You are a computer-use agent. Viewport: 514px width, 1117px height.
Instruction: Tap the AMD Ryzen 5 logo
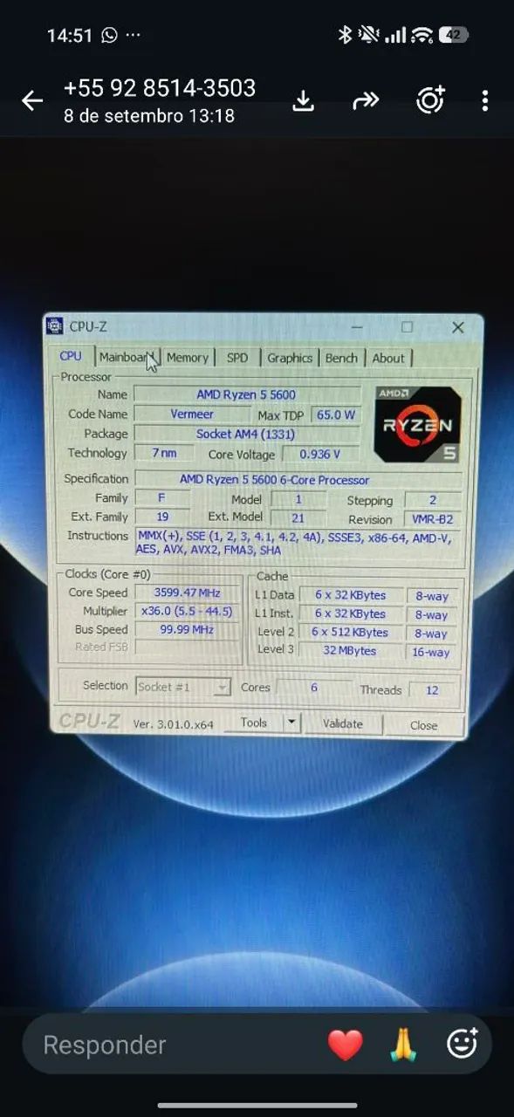tap(417, 423)
